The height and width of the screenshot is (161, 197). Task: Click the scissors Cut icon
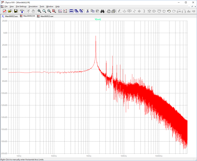[x=88, y=11]
